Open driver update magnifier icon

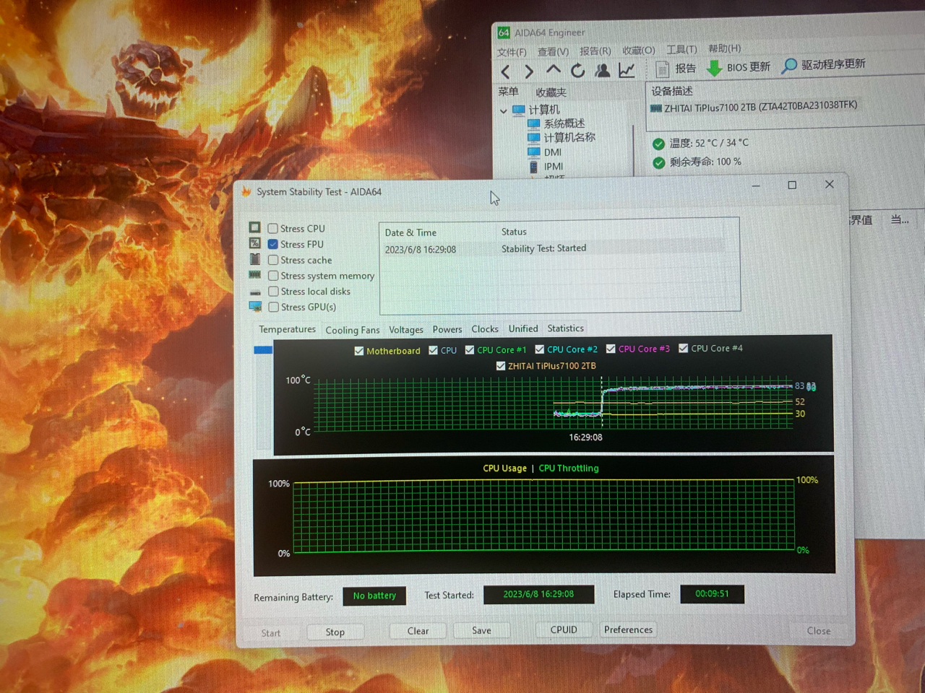pos(790,66)
